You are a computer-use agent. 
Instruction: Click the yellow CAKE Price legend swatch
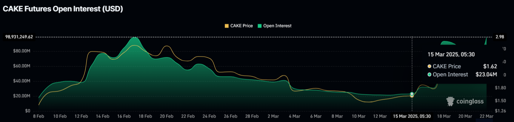(227, 26)
